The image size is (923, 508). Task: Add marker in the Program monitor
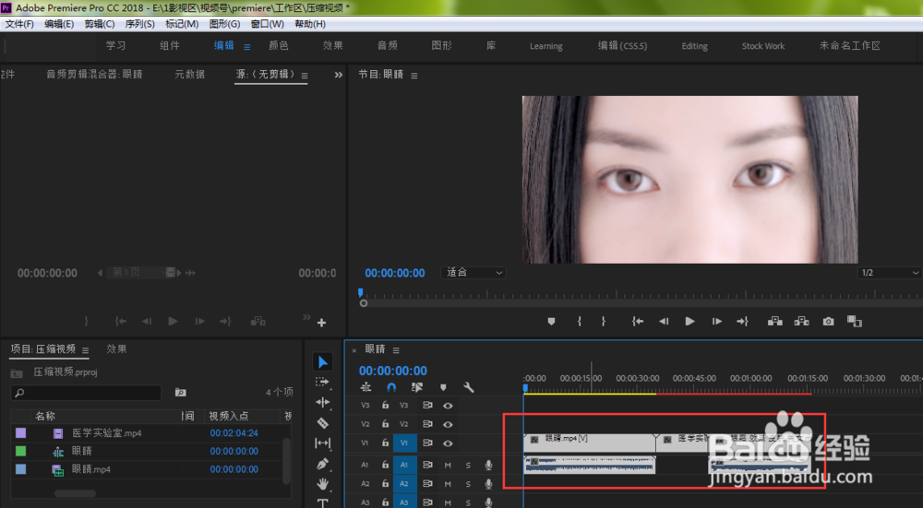(551, 322)
